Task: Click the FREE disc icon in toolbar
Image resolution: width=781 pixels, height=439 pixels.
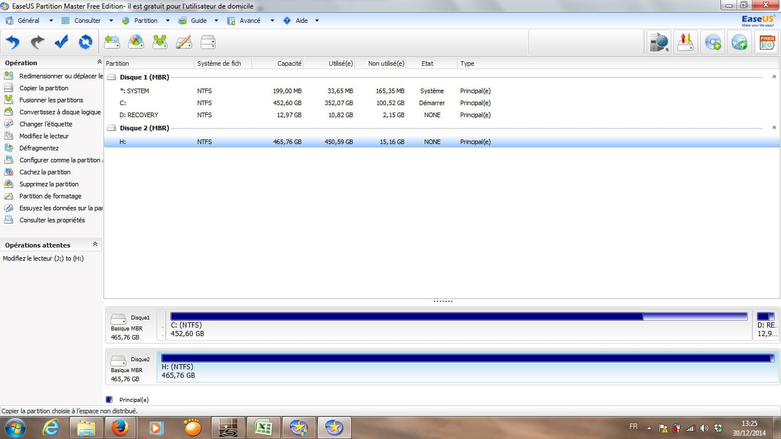Action: [767, 42]
